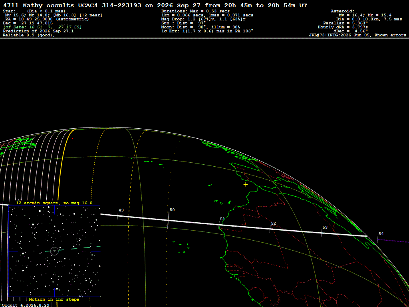Click time marker 50 on the path

[172, 210]
